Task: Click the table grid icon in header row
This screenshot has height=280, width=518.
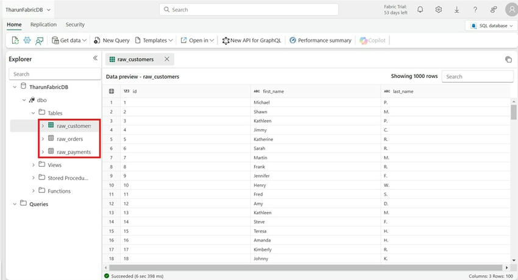Action: [x=112, y=91]
